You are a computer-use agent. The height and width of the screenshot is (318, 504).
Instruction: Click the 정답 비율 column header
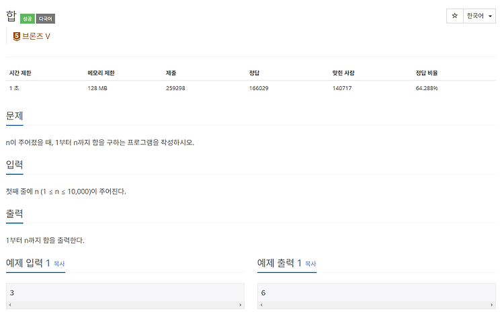point(427,73)
